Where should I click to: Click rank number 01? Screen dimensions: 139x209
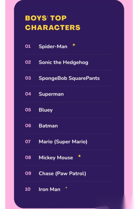[x=28, y=46]
